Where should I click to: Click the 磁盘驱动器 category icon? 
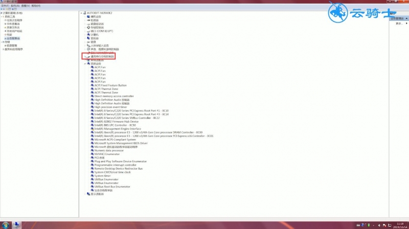click(x=88, y=24)
